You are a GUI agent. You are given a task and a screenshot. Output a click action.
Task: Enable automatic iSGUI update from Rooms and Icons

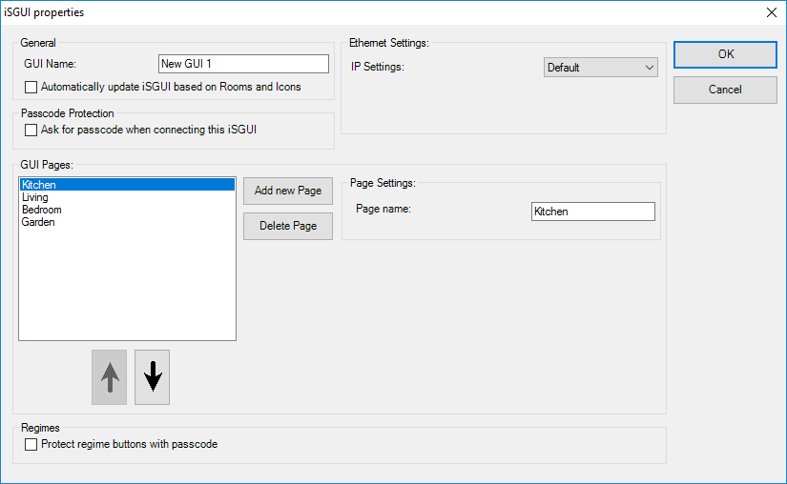(31, 87)
